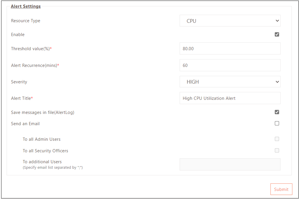
Task: Check the To all Security Officers box
Action: point(277,151)
